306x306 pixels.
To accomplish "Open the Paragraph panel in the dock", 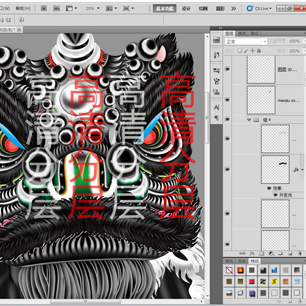I will [216, 118].
